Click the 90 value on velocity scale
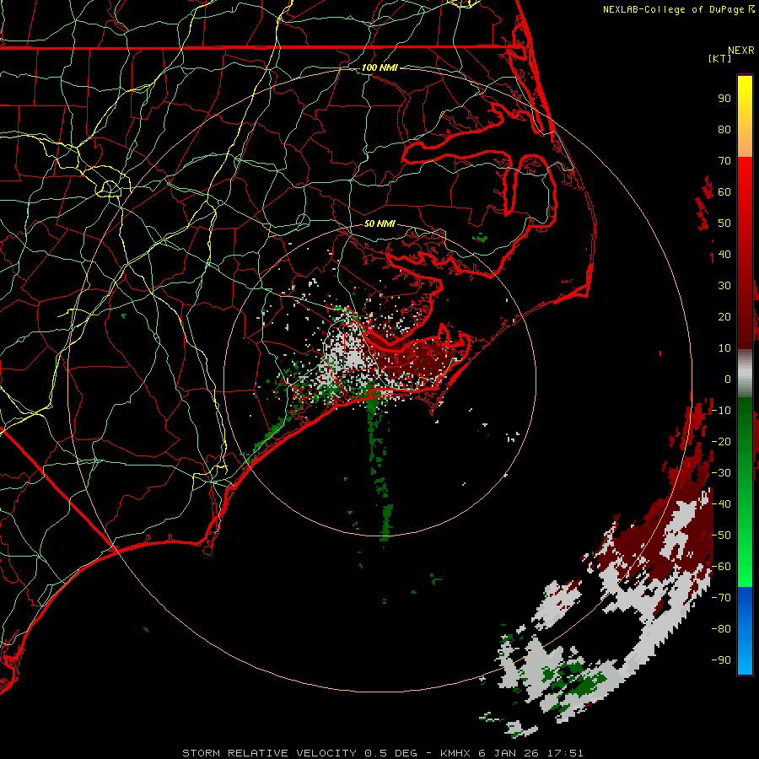This screenshot has width=759, height=759. pos(724,99)
